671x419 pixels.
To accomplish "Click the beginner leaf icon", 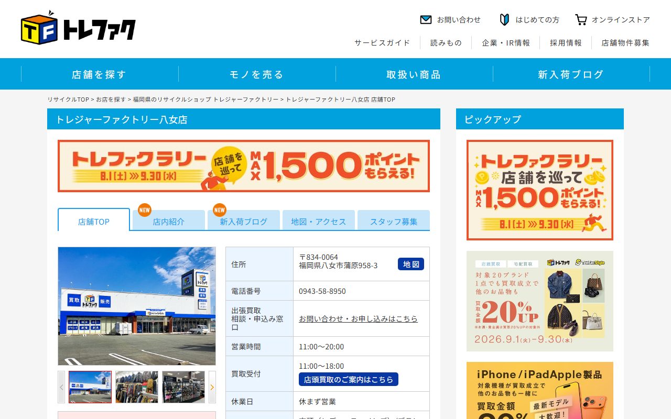I will click(x=504, y=20).
